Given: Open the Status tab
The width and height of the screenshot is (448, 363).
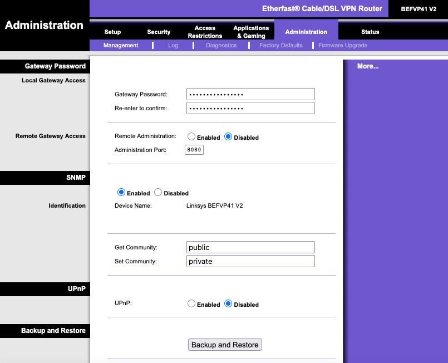Looking at the screenshot, I should point(370,32).
